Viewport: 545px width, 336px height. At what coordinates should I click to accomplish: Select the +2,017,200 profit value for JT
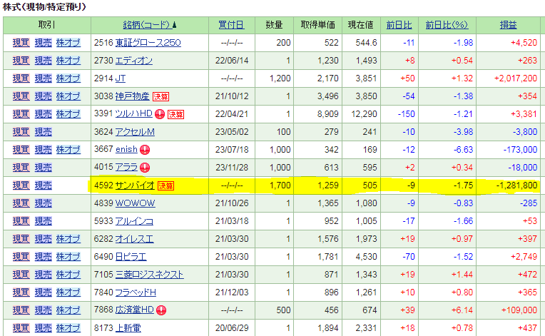click(516, 78)
